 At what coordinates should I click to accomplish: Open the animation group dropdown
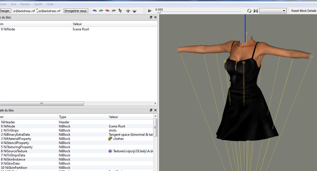[273, 11]
